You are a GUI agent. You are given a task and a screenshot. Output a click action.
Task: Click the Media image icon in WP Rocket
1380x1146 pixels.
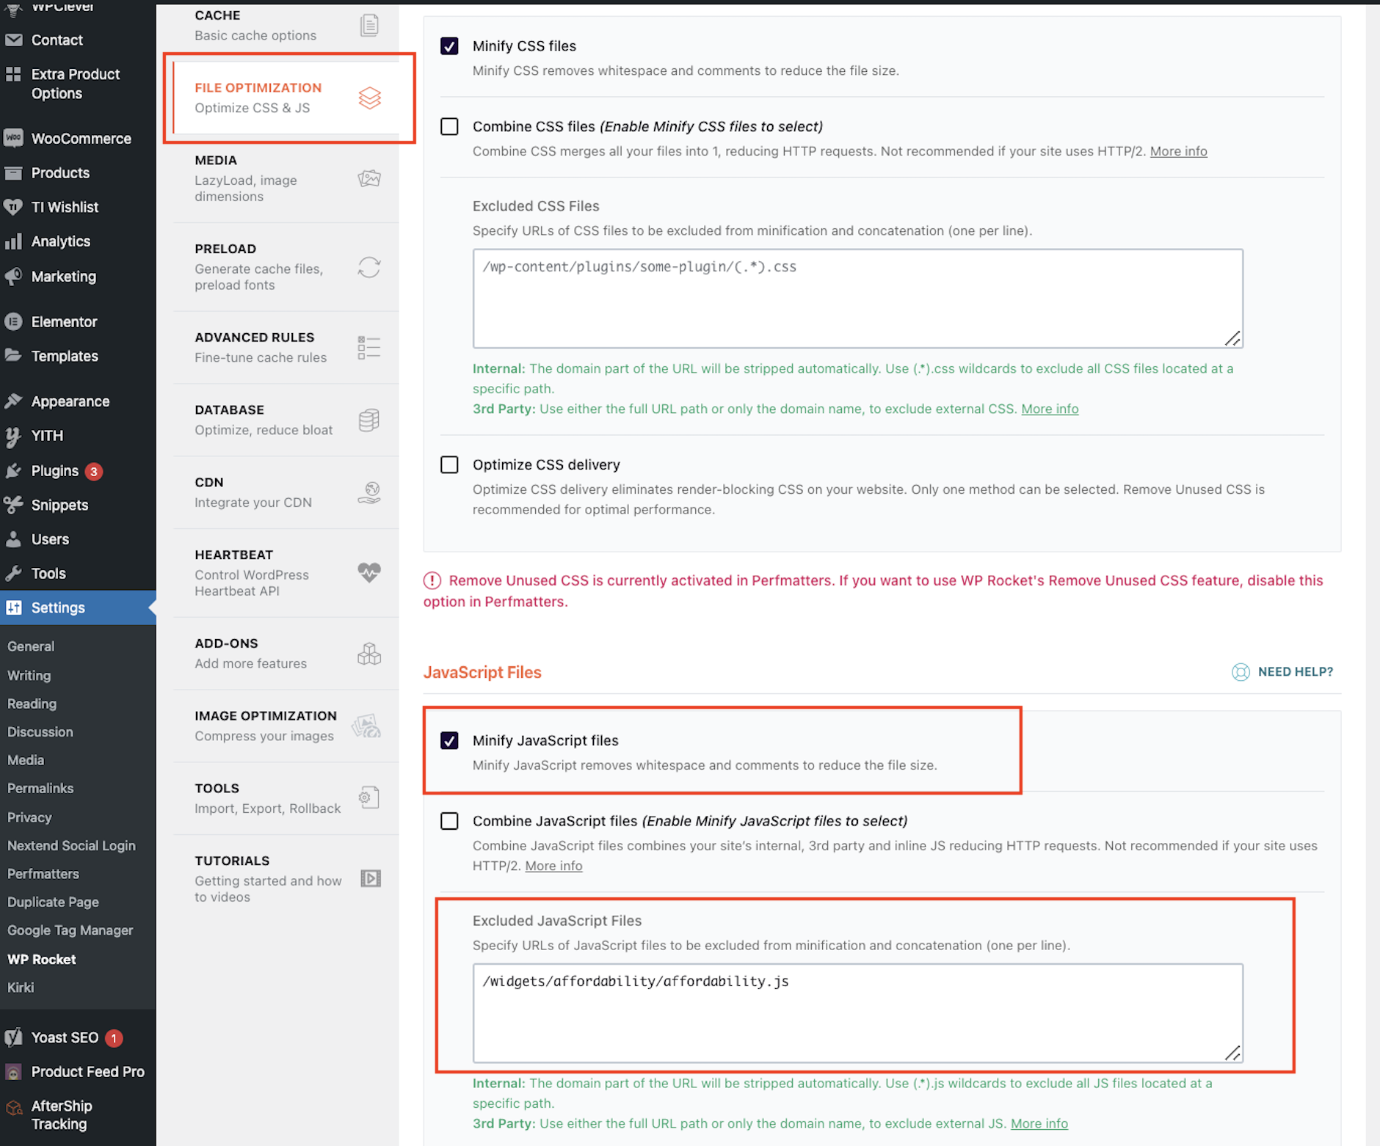[x=369, y=178]
